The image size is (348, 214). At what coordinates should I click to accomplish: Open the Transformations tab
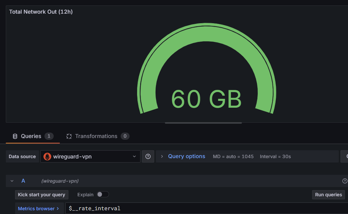pos(96,136)
